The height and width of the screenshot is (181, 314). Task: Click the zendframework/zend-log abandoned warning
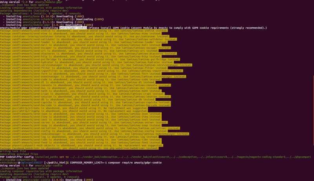point(79,137)
